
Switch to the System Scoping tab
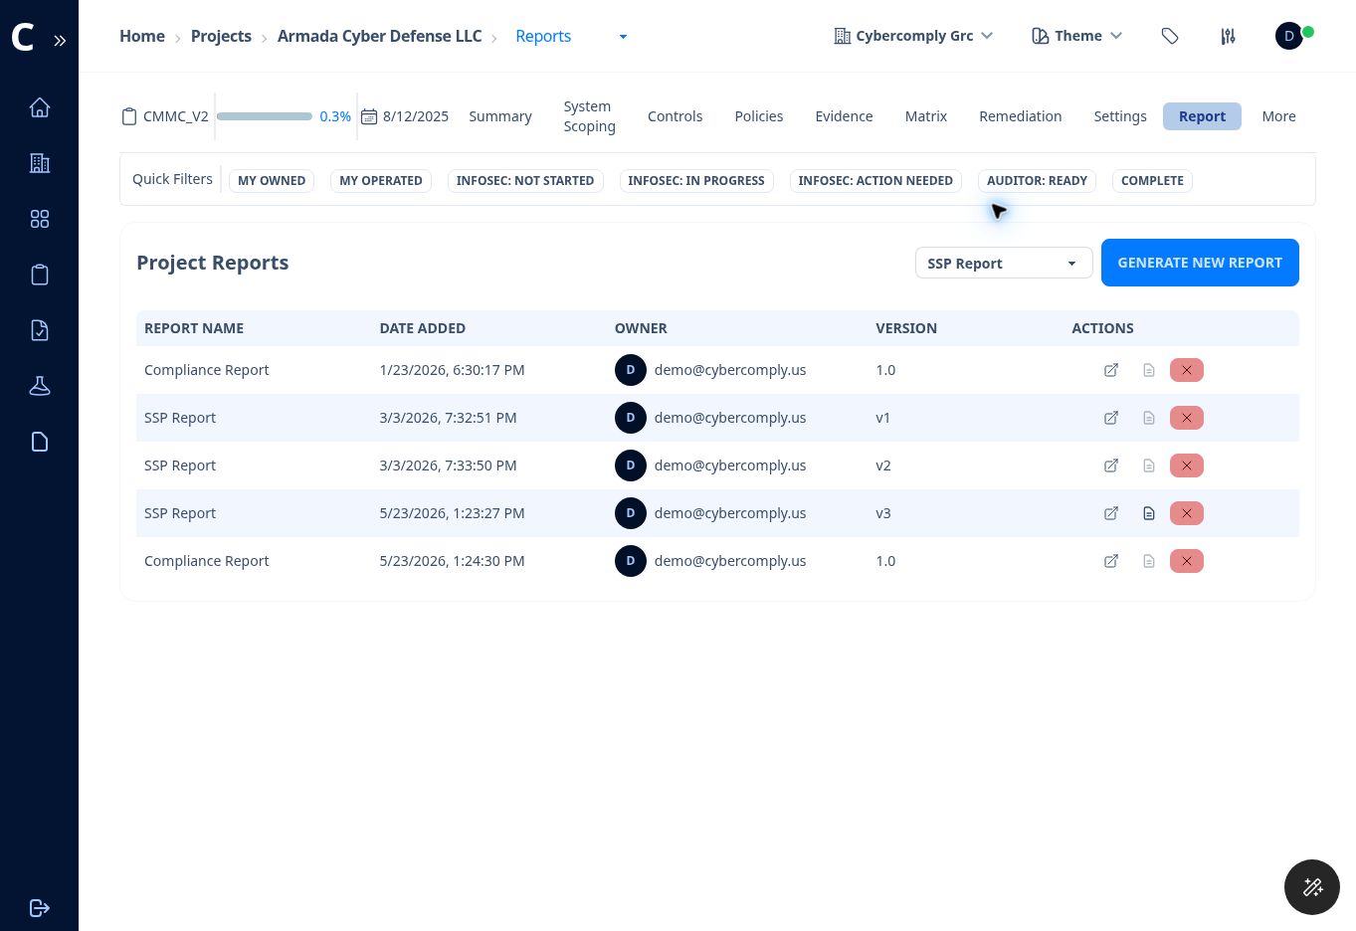pos(589,116)
